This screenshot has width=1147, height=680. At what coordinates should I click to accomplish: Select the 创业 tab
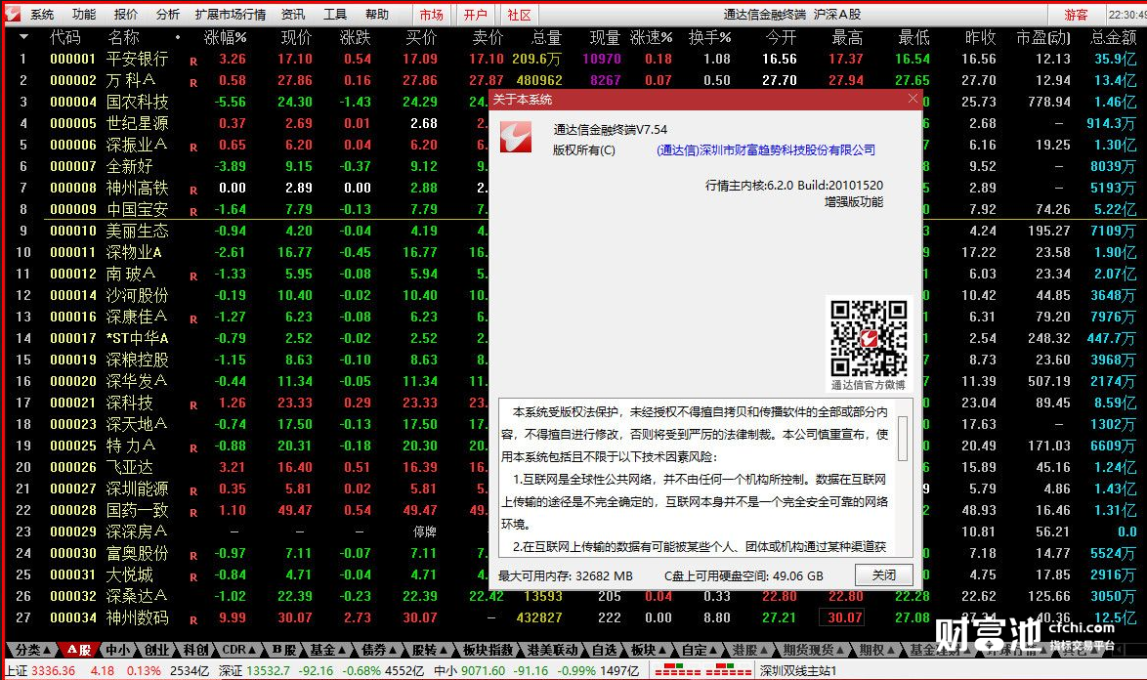coord(156,650)
